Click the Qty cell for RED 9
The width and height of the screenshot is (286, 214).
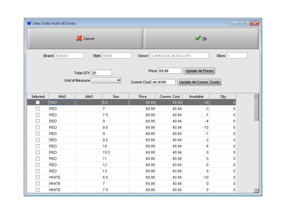(223, 133)
